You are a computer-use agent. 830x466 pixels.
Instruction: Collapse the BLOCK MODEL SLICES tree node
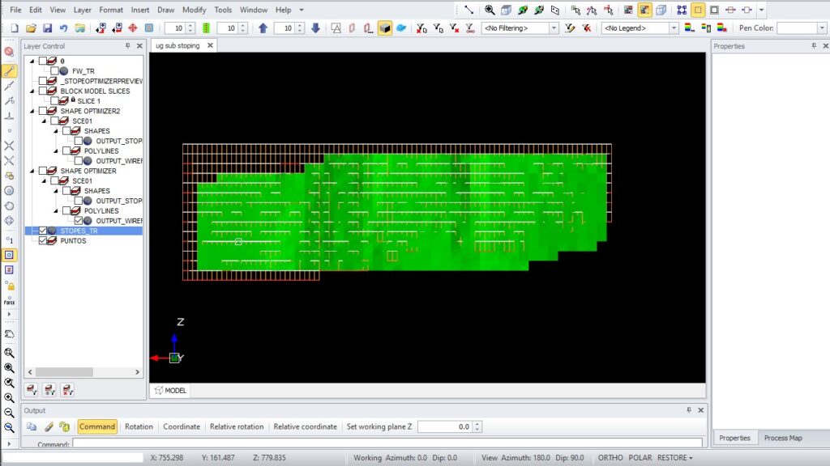(x=32, y=91)
